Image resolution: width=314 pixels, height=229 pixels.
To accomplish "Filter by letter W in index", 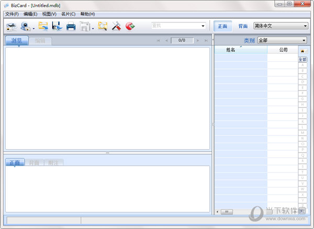I will coord(302,189).
